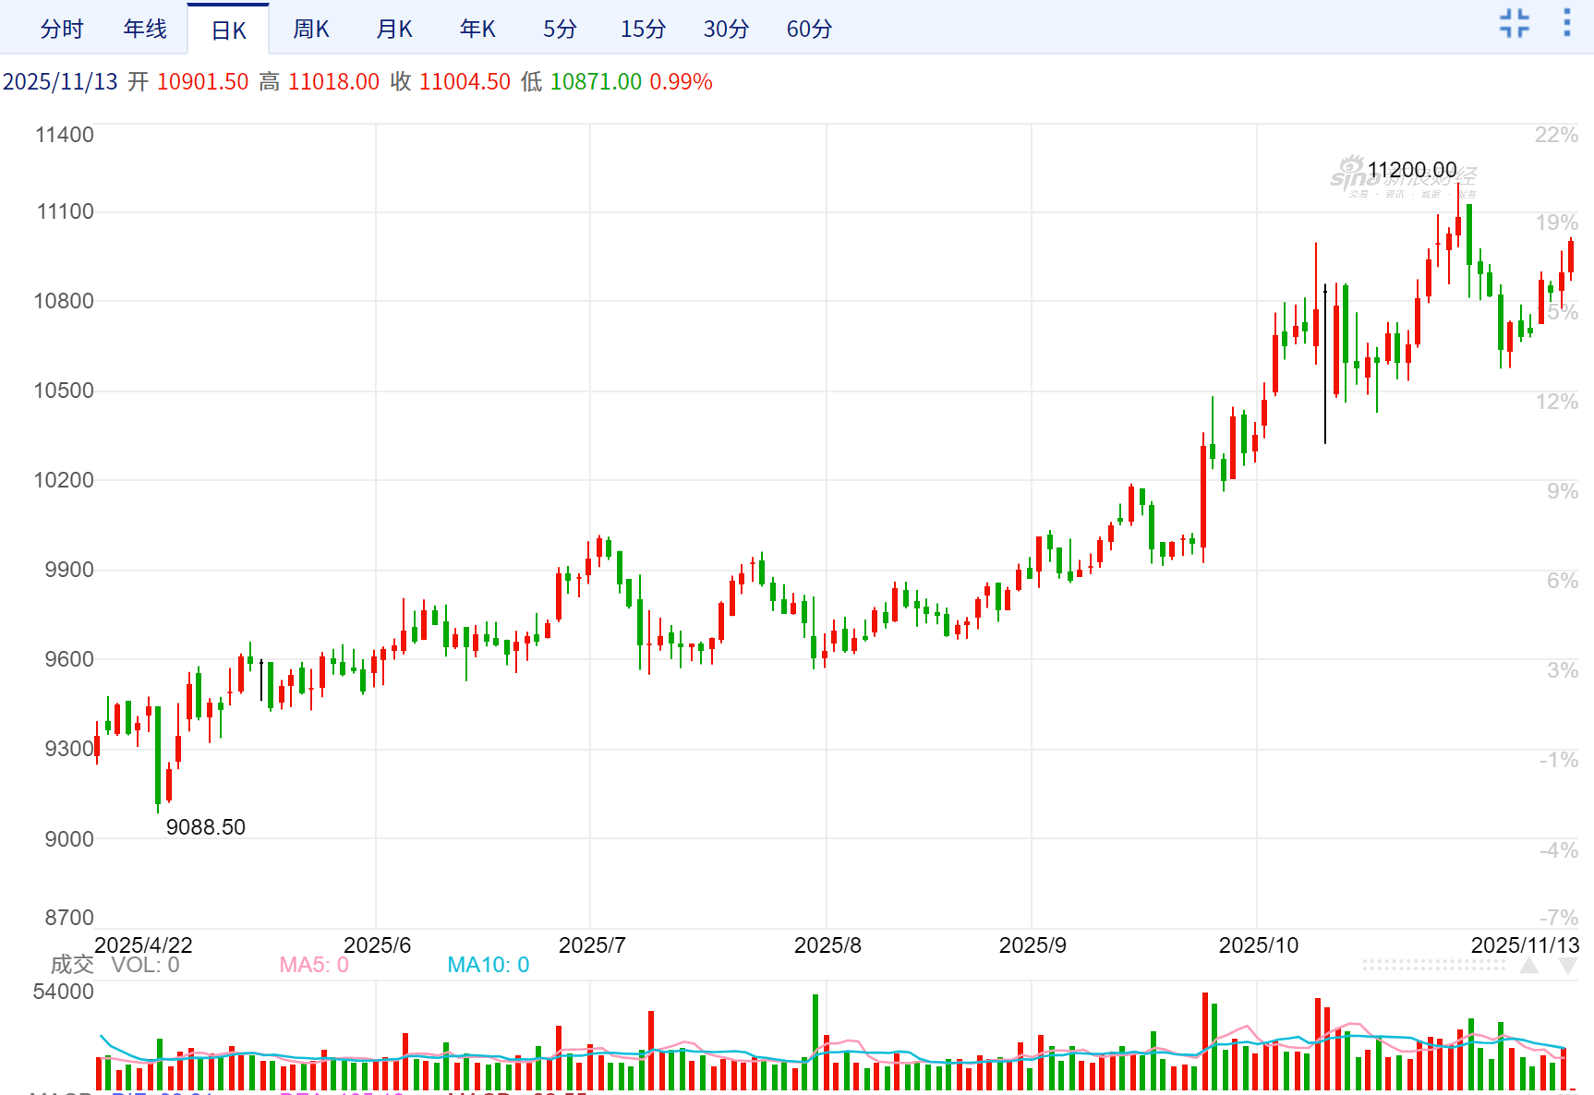The height and width of the screenshot is (1095, 1594).
Task: Select the 年线 chart tab
Action: tap(145, 30)
